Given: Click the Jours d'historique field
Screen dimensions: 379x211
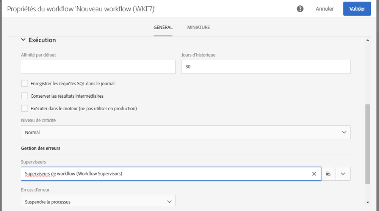Looking at the screenshot, I should tap(266, 67).
